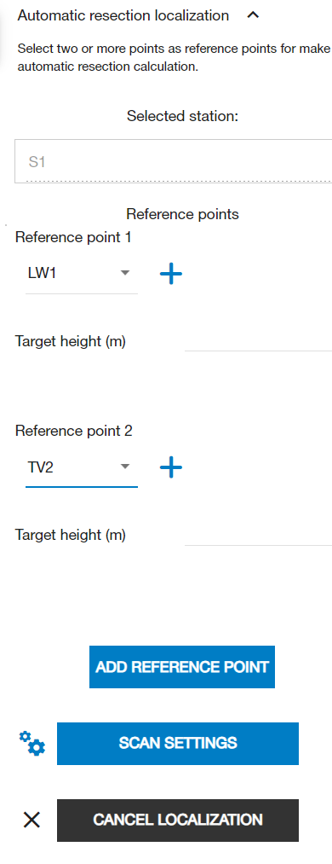Focus Target height field for Reference point 2
This screenshot has width=332, height=864.
[x=258, y=535]
